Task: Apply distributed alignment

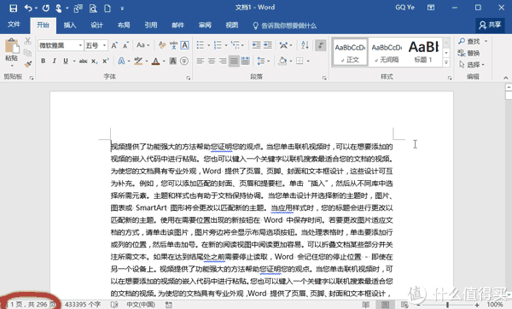Action: click(245, 61)
